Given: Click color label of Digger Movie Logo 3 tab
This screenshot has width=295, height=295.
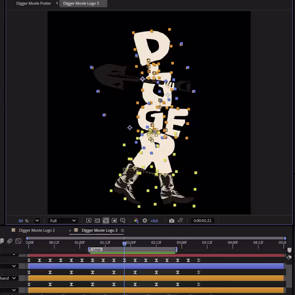Looking at the screenshot, I should [x=76, y=230].
